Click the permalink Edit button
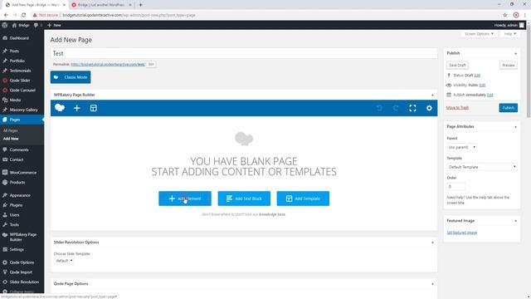Viewport: 531px width, 299px height. (x=151, y=64)
